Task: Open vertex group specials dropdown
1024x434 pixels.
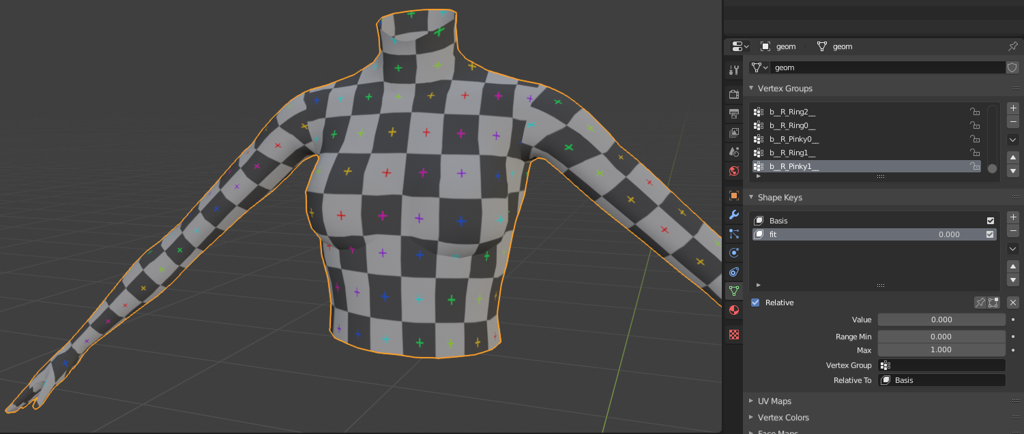Action: click(1013, 140)
